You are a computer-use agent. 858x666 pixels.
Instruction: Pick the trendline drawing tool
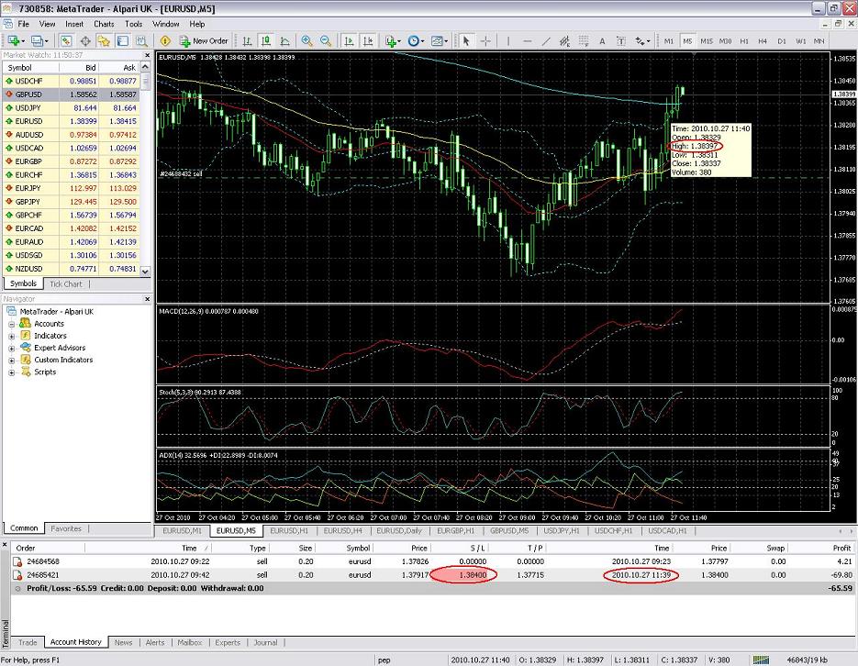pyautogui.click(x=546, y=41)
